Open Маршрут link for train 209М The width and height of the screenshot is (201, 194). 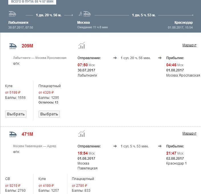coord(189,45)
